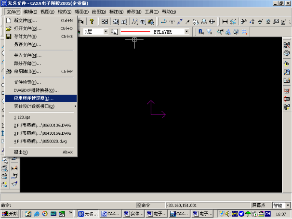
Task: Select 另存文件(A) in the File menu
Action: [28, 44]
